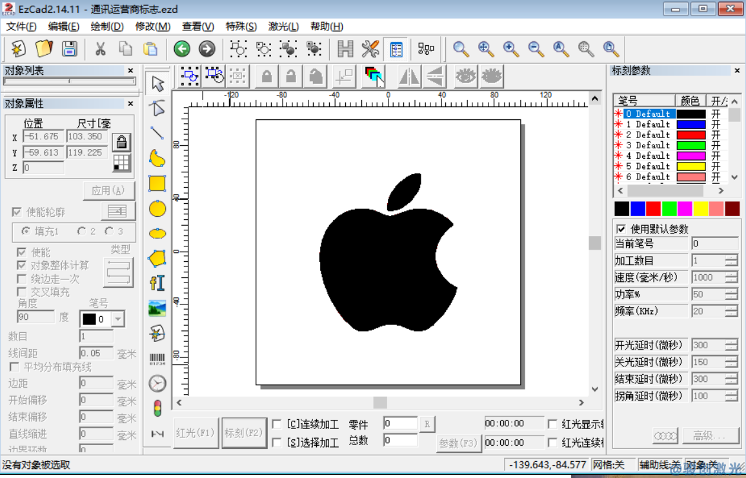Click the hatch fill colored layers icon
Screen dimensions: 746x478
tap(374, 76)
